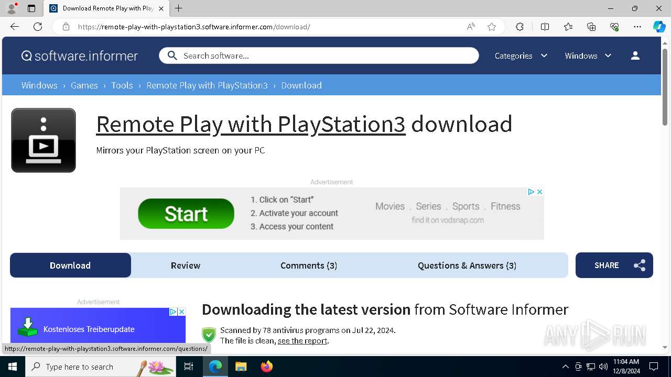Open the user account icon
671x377 pixels.
[x=635, y=56]
